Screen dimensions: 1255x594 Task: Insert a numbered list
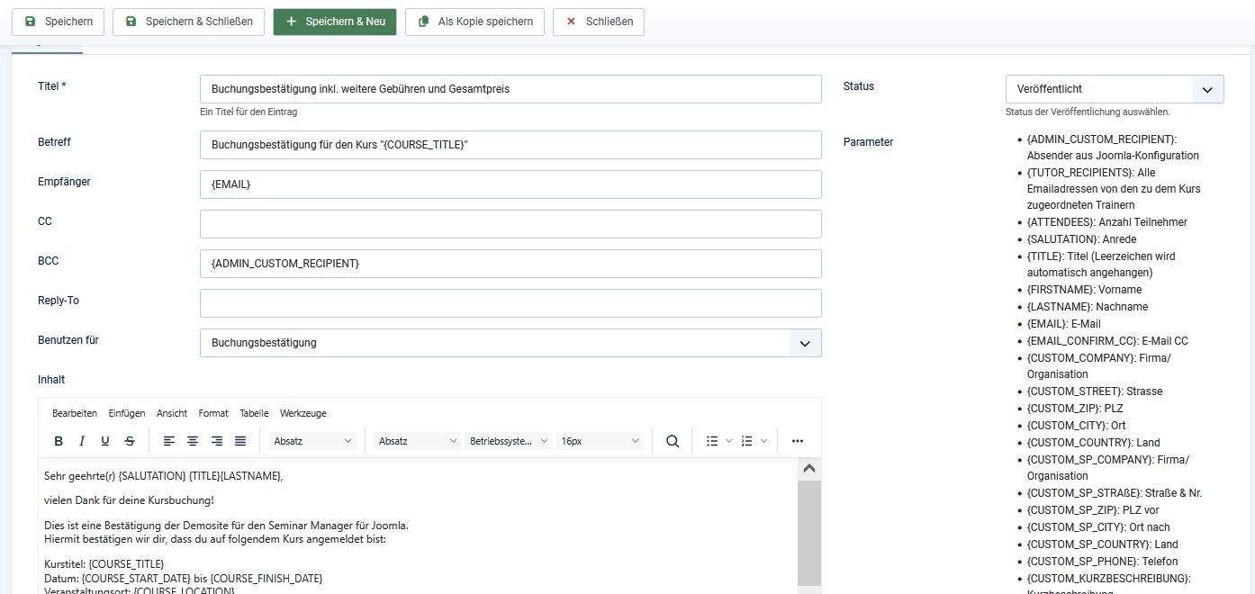(749, 440)
